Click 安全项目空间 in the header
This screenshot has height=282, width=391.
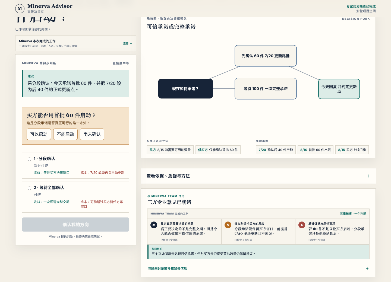coord(366,11)
